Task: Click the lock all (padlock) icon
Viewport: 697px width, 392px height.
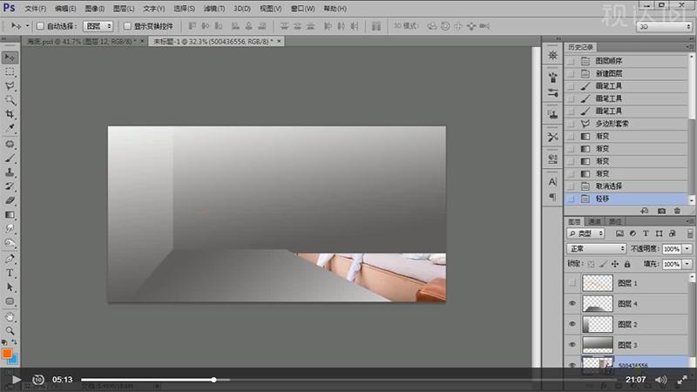Action: (627, 264)
